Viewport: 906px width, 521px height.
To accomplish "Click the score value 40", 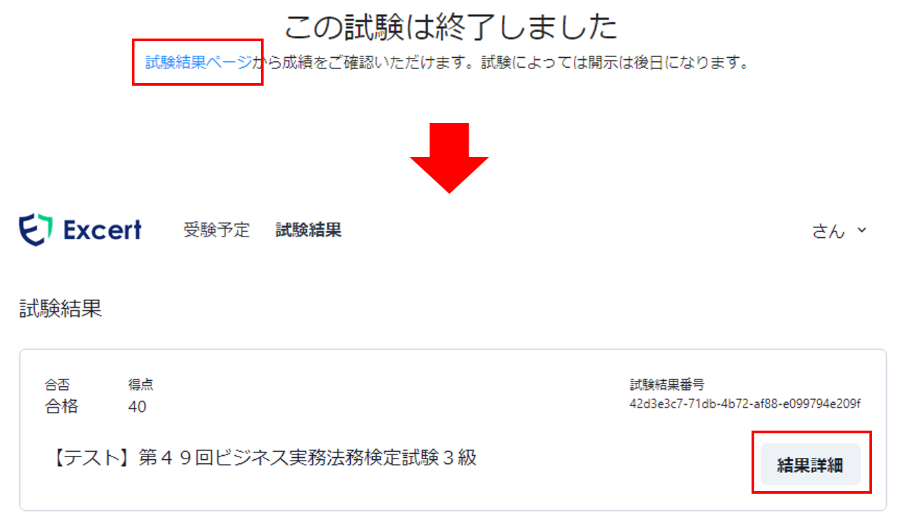I will tap(137, 406).
